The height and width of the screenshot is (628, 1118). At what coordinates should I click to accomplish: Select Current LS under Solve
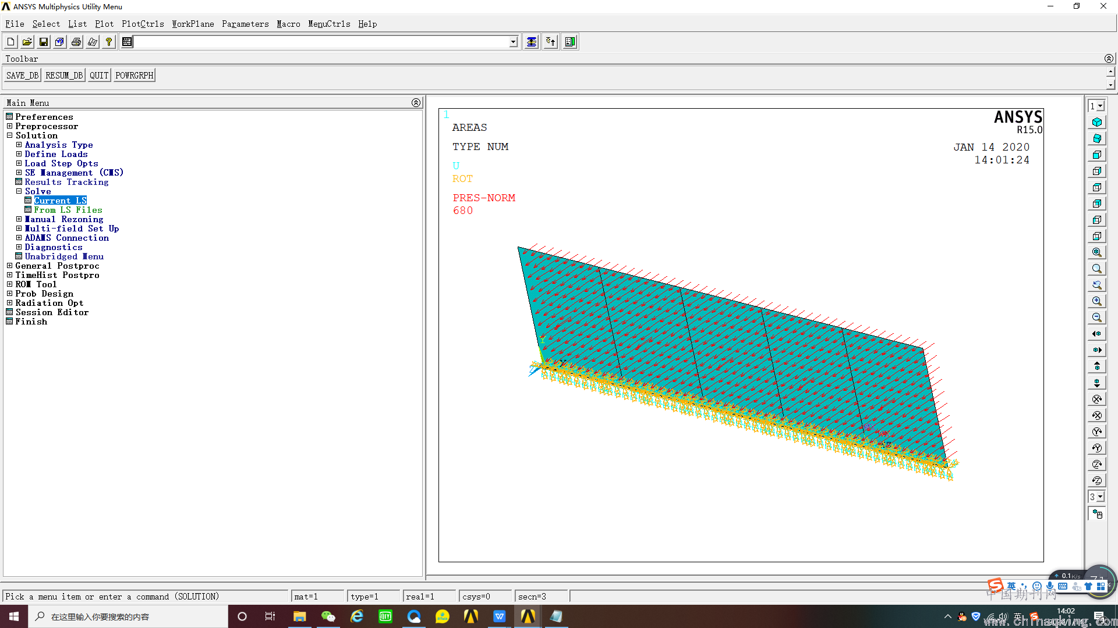[61, 201]
